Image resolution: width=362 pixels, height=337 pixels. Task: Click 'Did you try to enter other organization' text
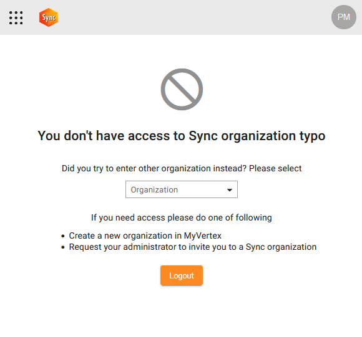[x=154, y=168]
